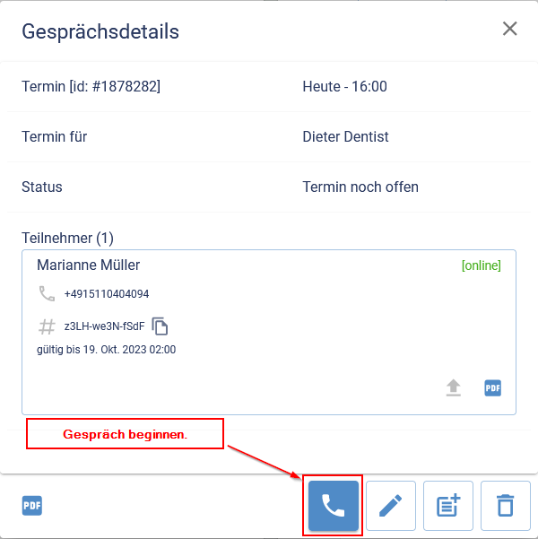Screen dimensions: 538x539
Task: Click participant name Marianne Müller
Action: (x=88, y=265)
